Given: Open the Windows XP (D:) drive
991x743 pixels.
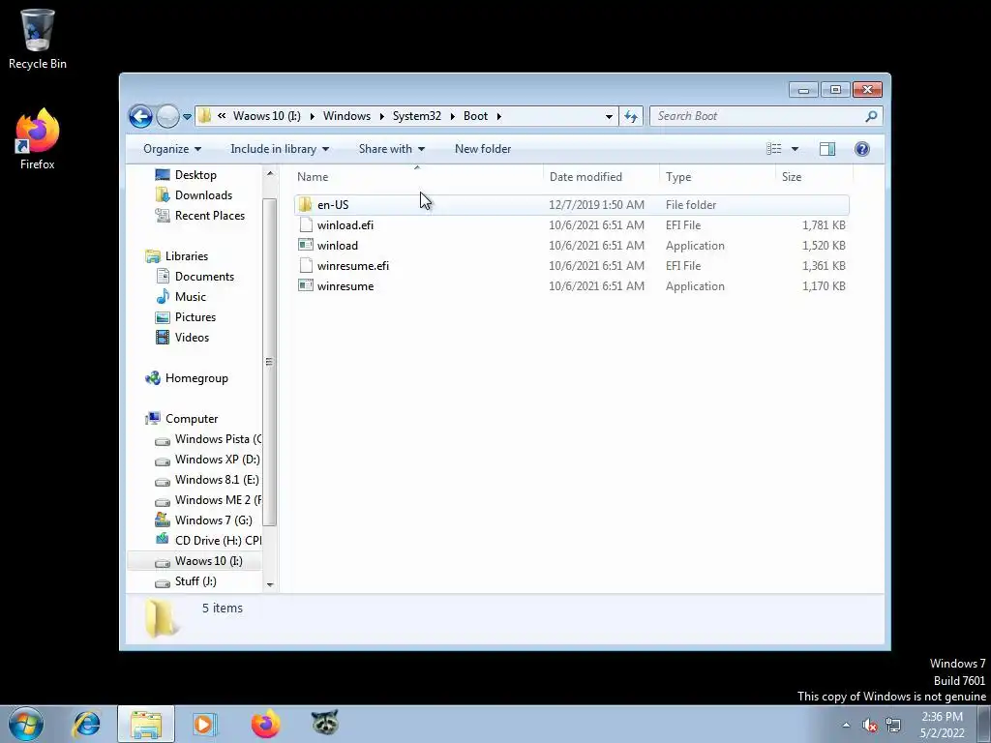Looking at the screenshot, I should [x=208, y=460].
